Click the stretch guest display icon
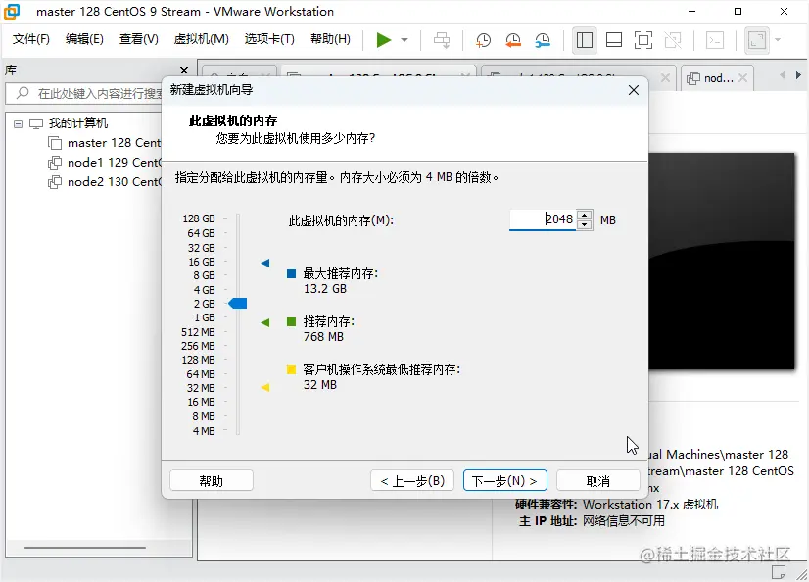The width and height of the screenshot is (809, 582). (757, 40)
